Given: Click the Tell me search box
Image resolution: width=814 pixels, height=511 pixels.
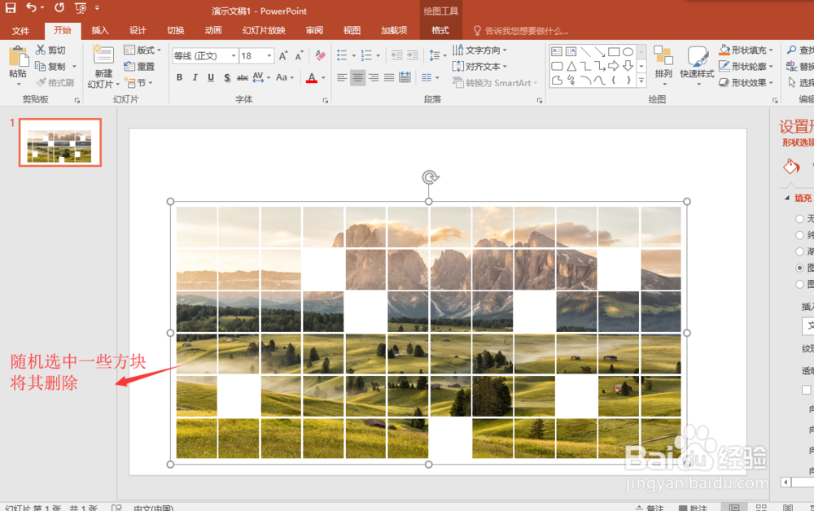Looking at the screenshot, I should [x=521, y=31].
